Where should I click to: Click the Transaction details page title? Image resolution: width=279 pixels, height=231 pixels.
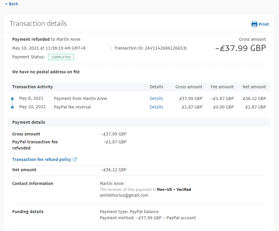[38, 23]
